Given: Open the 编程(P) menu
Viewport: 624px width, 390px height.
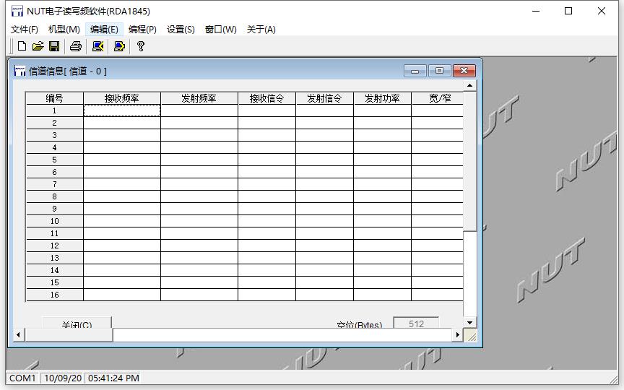Looking at the screenshot, I should click(x=142, y=30).
